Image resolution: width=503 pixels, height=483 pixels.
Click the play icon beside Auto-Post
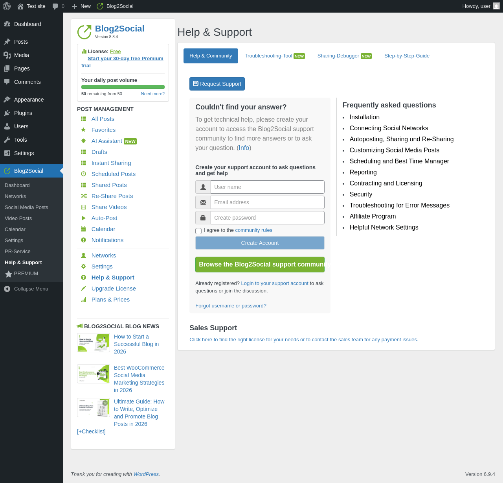click(83, 218)
